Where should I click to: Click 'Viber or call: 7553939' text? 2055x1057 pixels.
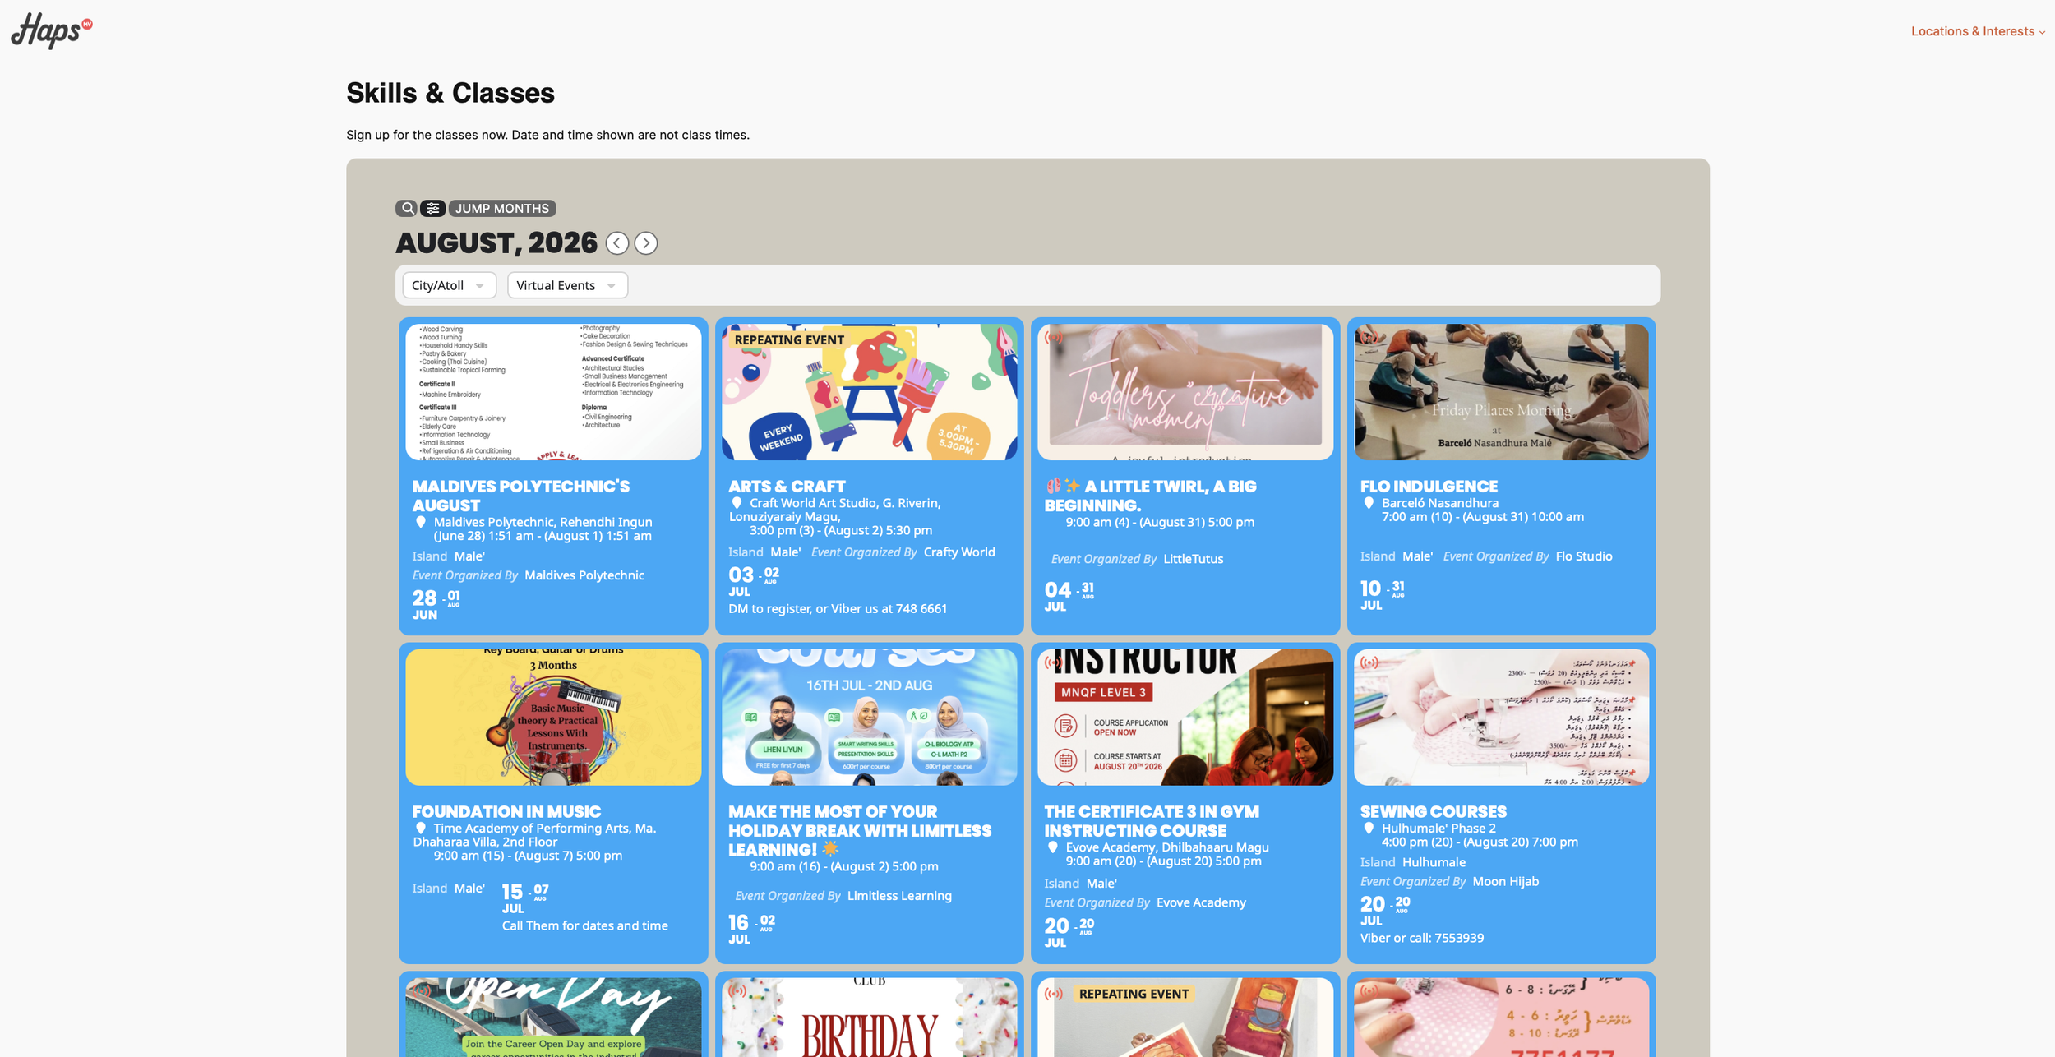[x=1422, y=938]
